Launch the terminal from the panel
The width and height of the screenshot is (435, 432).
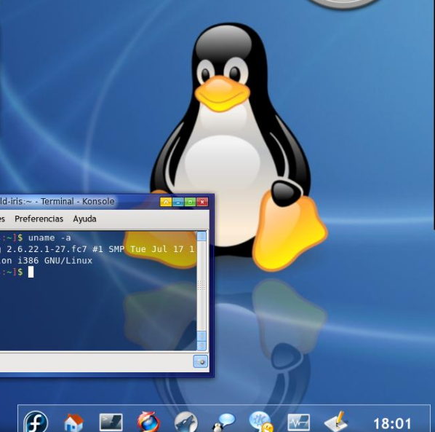111,423
